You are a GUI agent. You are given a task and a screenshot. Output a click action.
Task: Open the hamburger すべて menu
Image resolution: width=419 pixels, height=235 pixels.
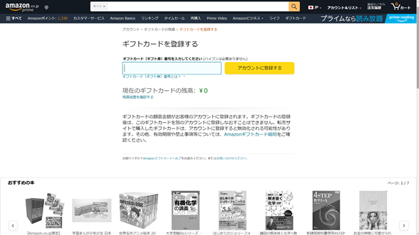(14, 18)
